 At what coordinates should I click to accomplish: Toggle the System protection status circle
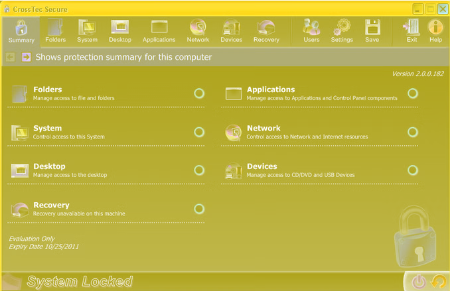coord(199,132)
